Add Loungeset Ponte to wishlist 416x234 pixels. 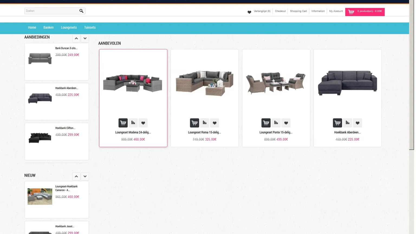[x=286, y=123]
